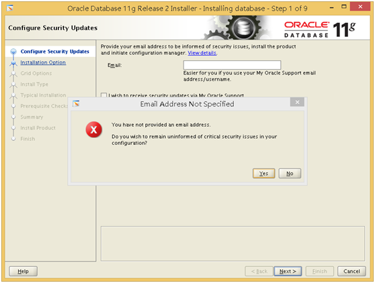Click the 'Email:' label
Image resolution: width=375 pixels, height=283 pixels.
[x=114, y=65]
